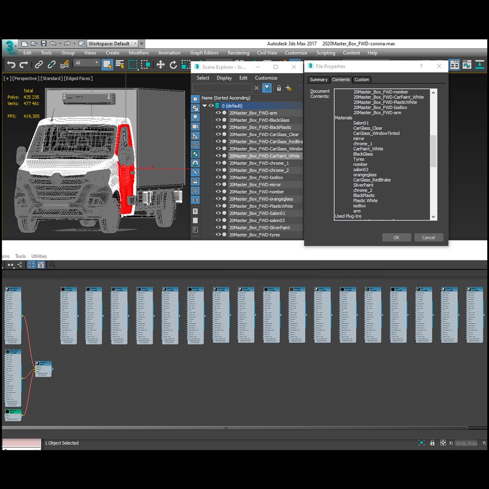Choose the Rectangular Selection Region tool
The width and height of the screenshot is (489, 489).
[133, 65]
